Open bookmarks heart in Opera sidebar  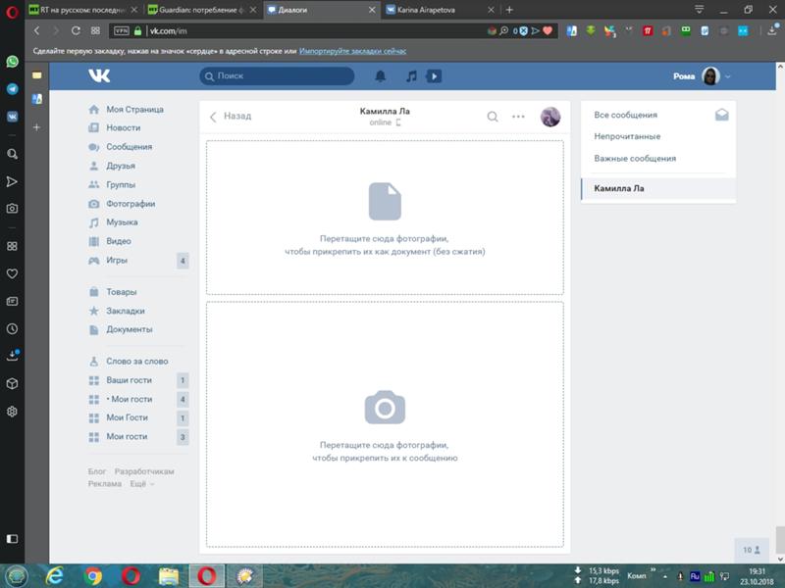point(12,273)
